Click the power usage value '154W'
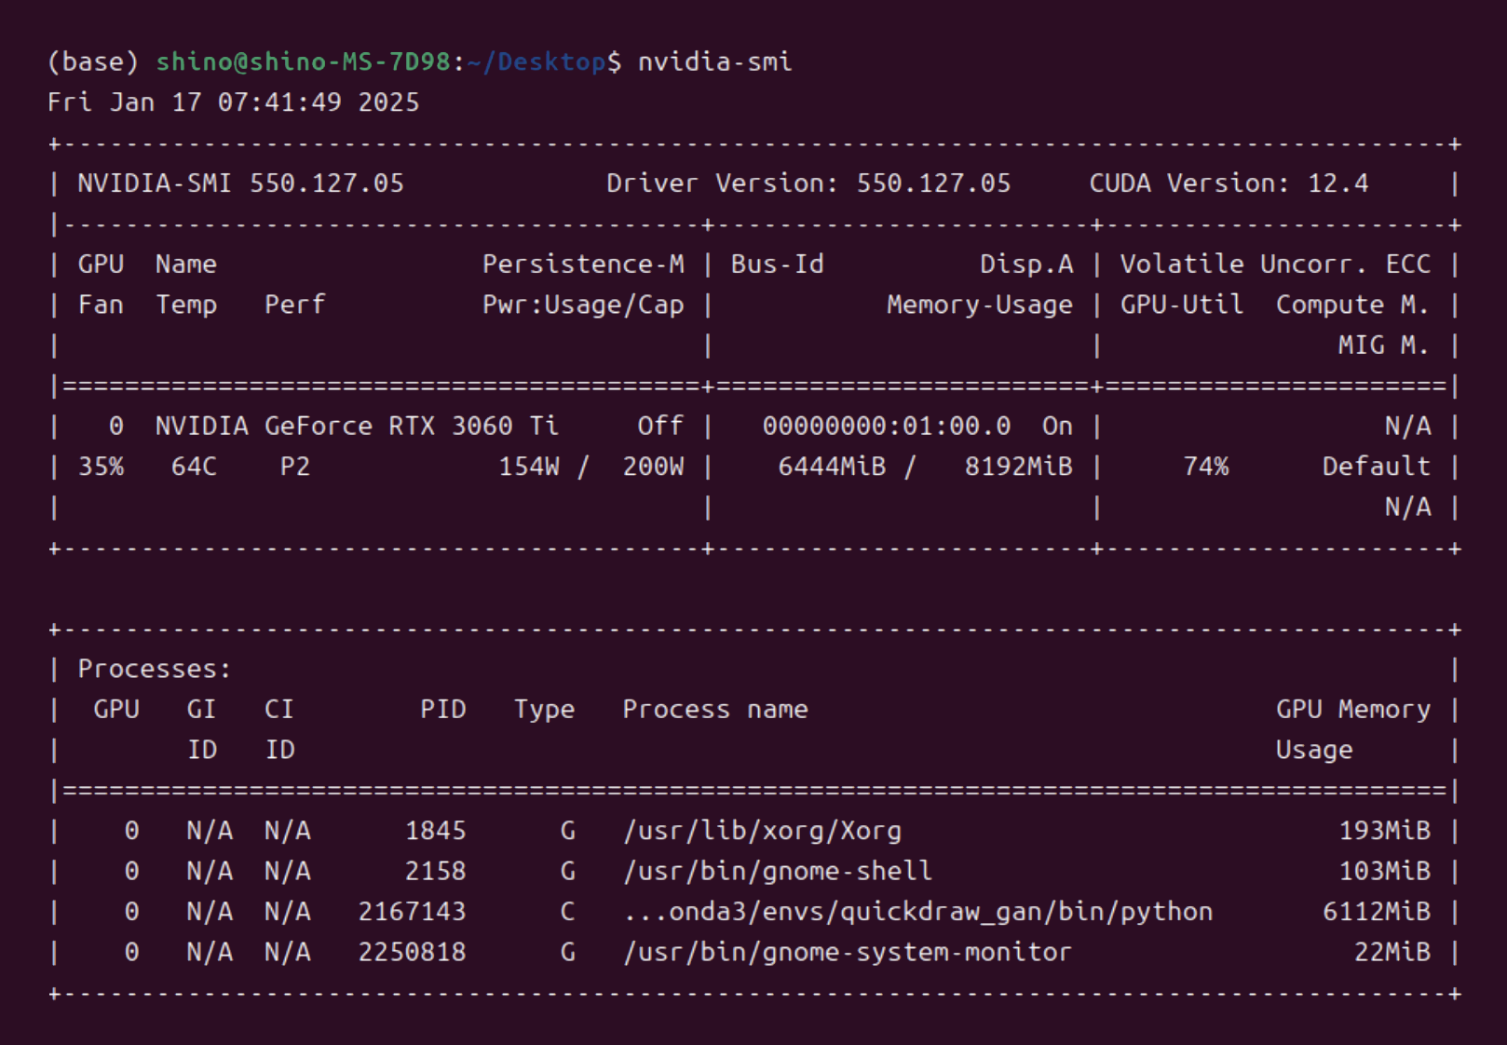 (529, 466)
